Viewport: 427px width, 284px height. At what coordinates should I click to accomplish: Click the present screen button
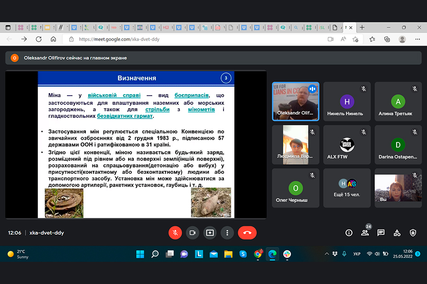pos(210,233)
